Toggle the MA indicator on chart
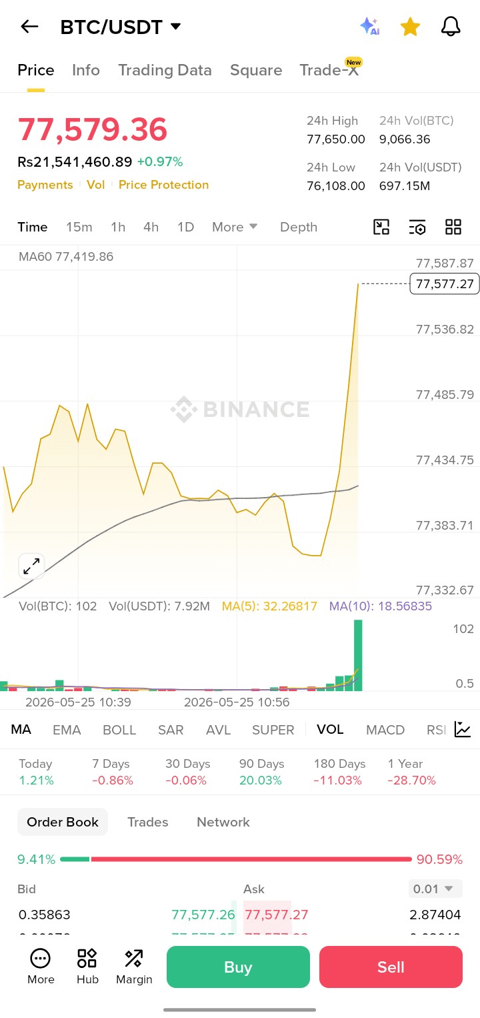The width and height of the screenshot is (480, 1018). (x=21, y=729)
